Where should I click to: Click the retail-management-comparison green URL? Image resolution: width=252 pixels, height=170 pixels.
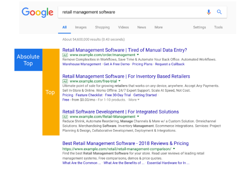click(x=117, y=149)
